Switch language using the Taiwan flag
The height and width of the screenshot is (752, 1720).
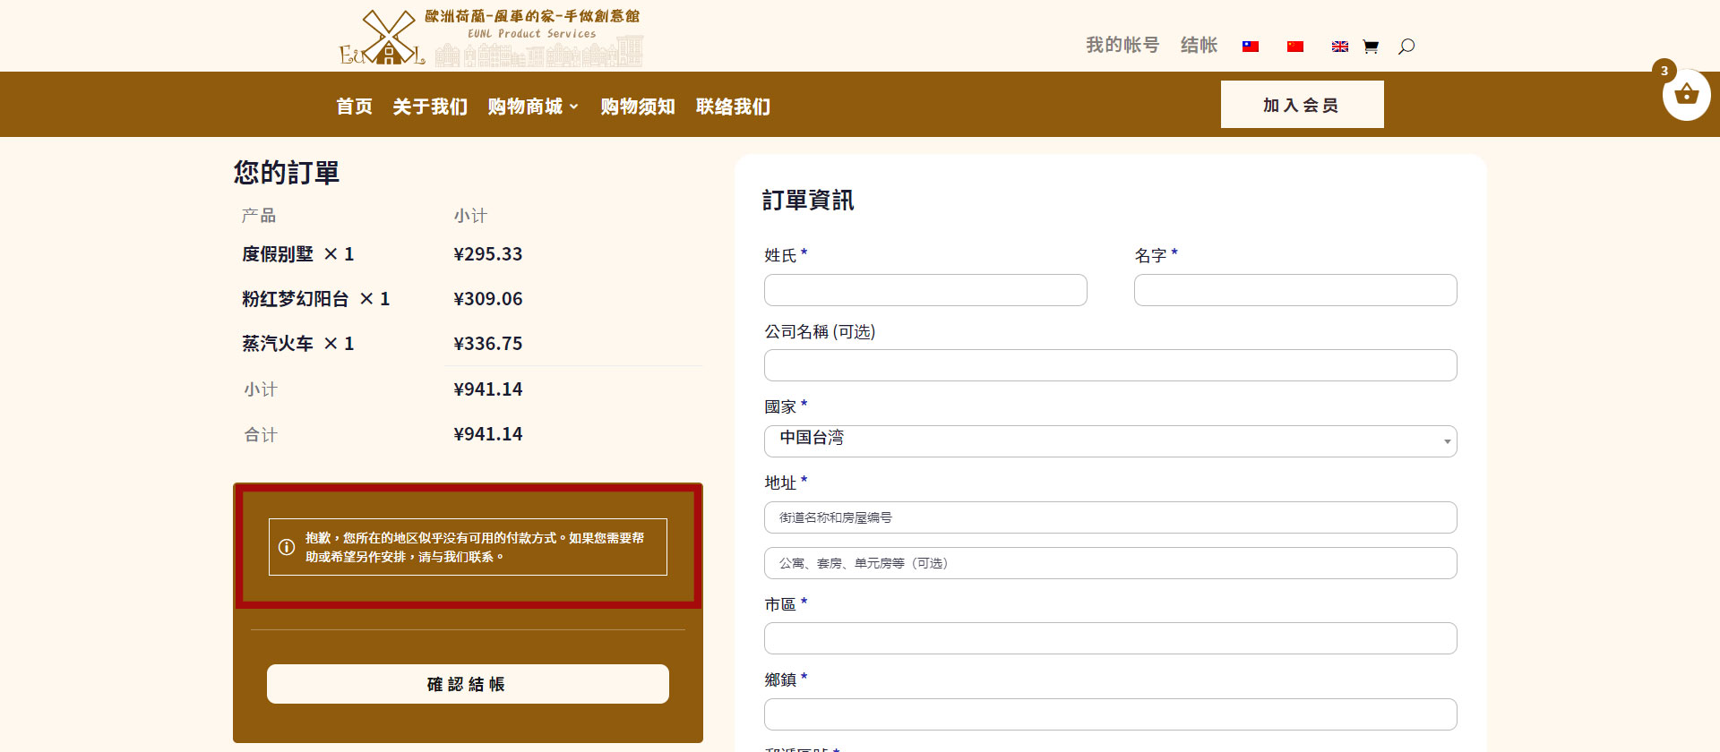(1251, 47)
